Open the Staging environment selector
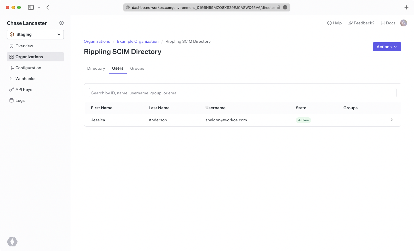 [35, 34]
